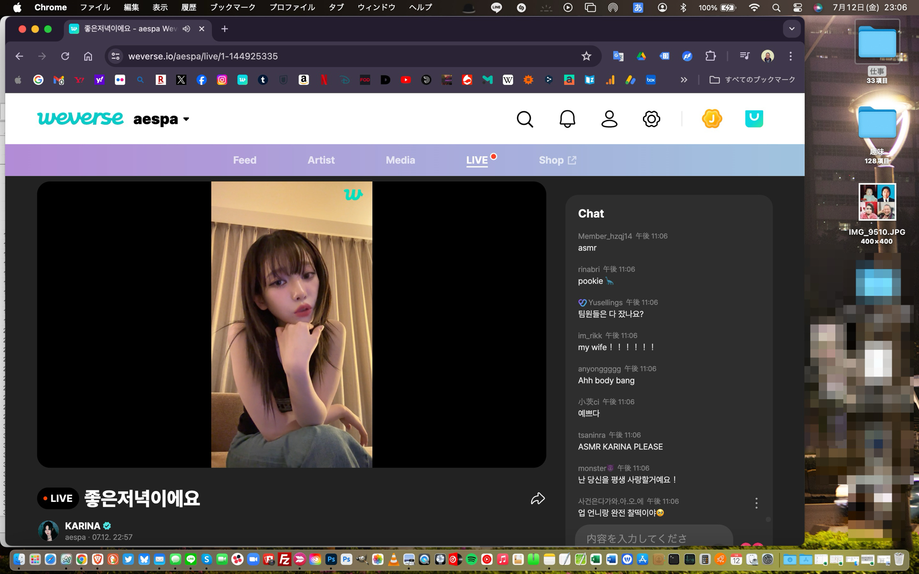Open the Feed tab

[244, 160]
